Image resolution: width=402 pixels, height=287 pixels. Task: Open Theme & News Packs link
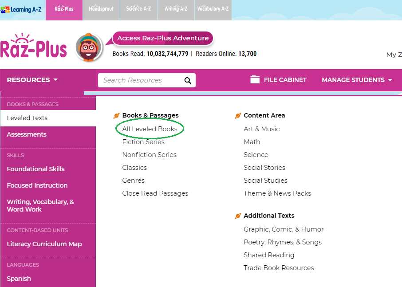tap(277, 193)
